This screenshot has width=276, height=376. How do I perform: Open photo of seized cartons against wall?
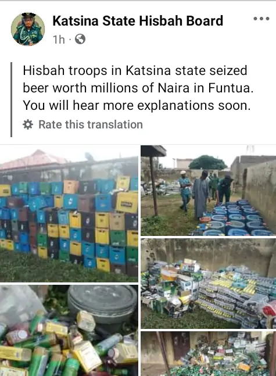click(209, 284)
